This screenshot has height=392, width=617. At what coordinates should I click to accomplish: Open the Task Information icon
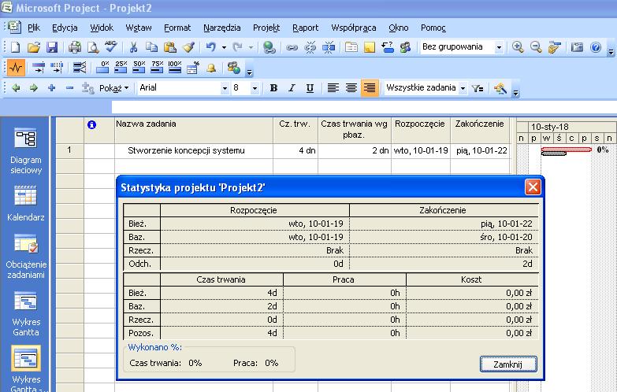point(351,47)
